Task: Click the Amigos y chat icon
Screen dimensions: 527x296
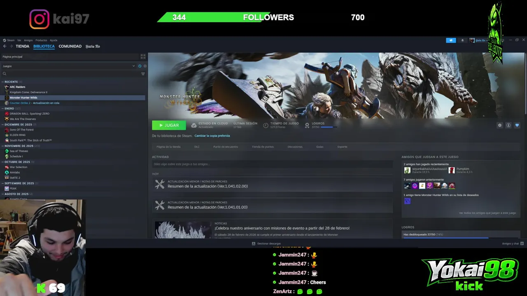Action: point(522,244)
